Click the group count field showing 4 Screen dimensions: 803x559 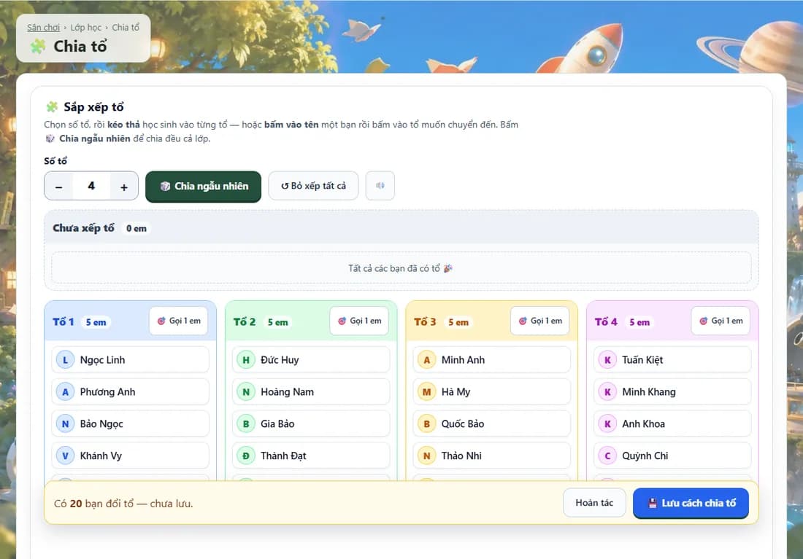91,186
